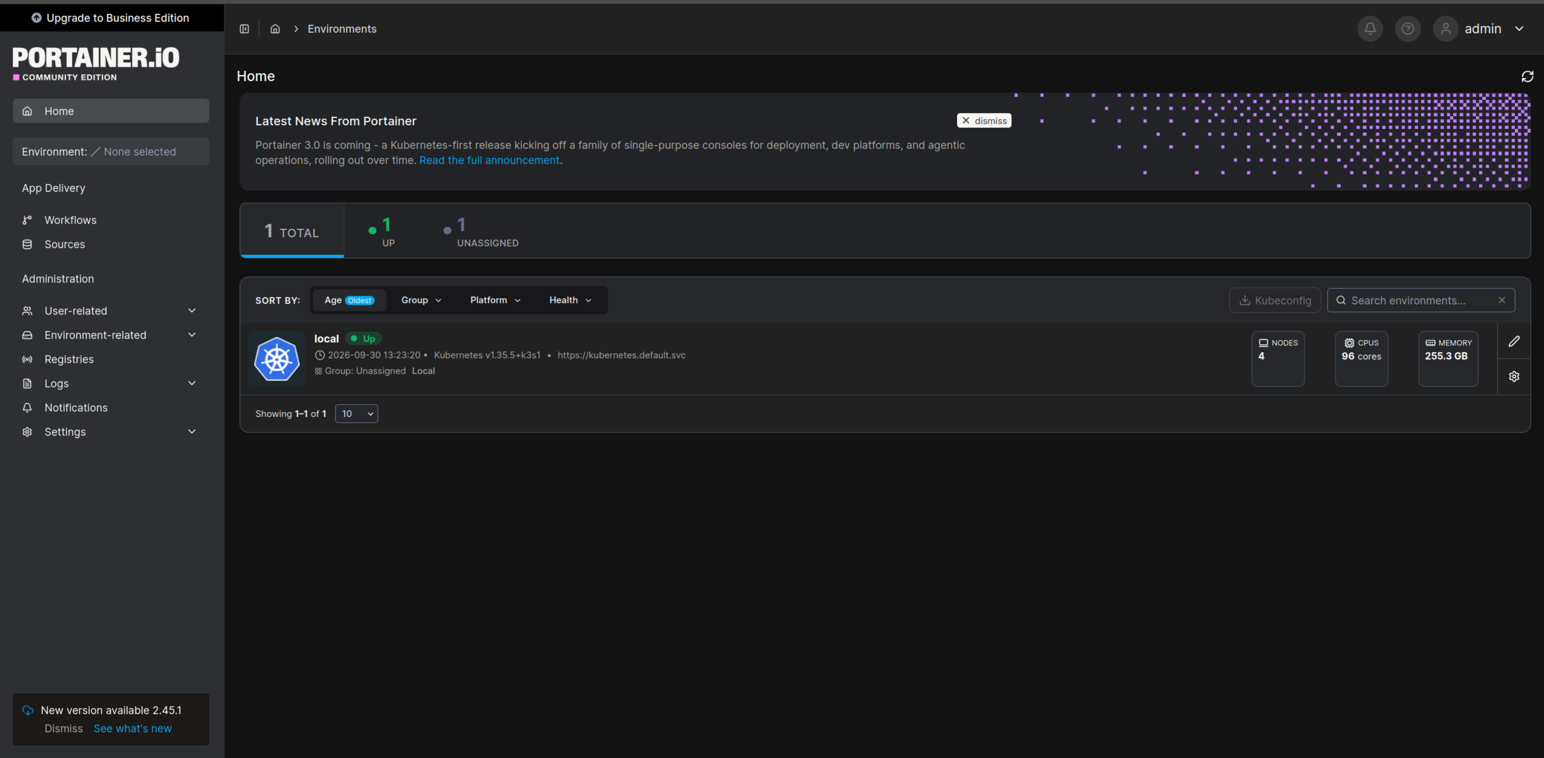The width and height of the screenshot is (1544, 758).
Task: Filter by the 1 UP tab
Action: (x=382, y=231)
